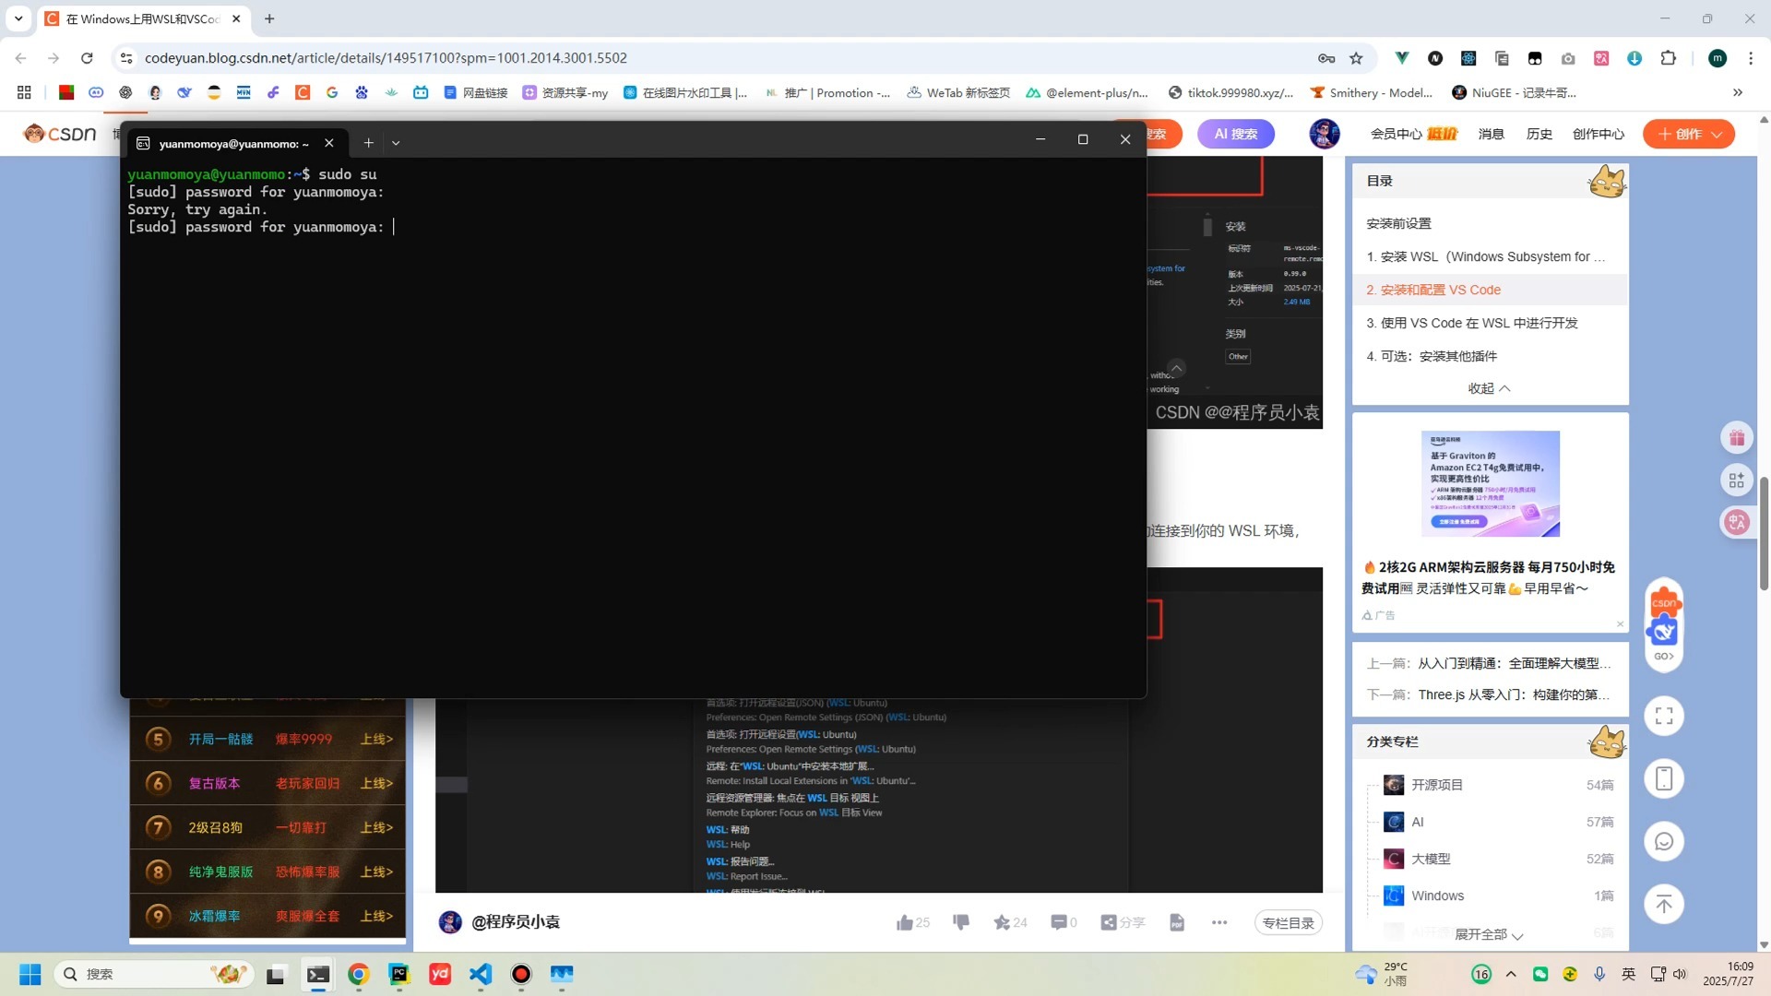This screenshot has height=996, width=1771.
Task: Show hidden system tray icons chevron
Action: [1511, 974]
